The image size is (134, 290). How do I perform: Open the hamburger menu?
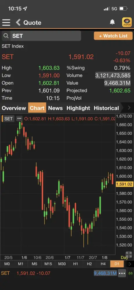(x=6, y=23)
